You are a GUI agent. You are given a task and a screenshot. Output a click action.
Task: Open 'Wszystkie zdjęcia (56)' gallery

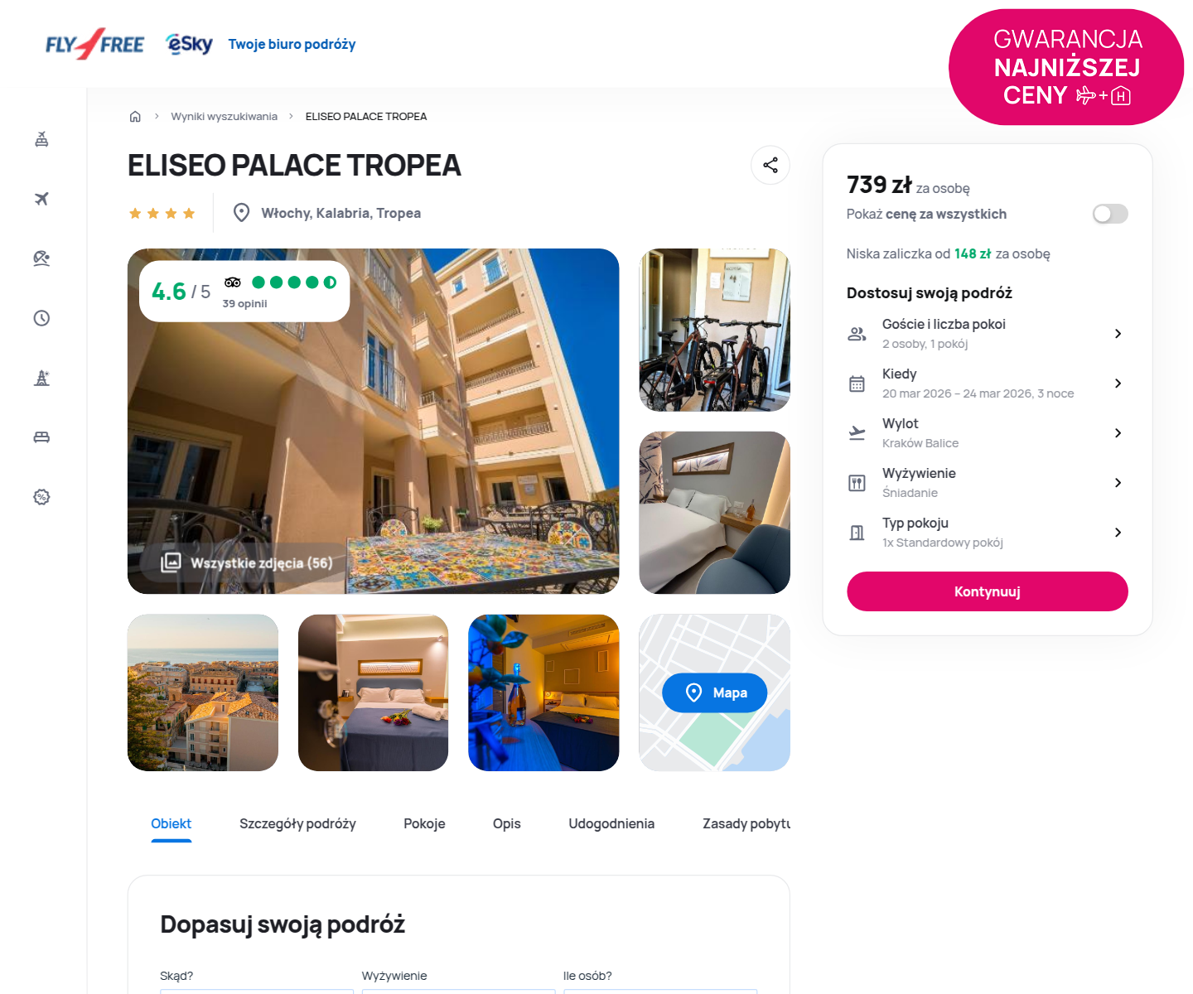[247, 562]
